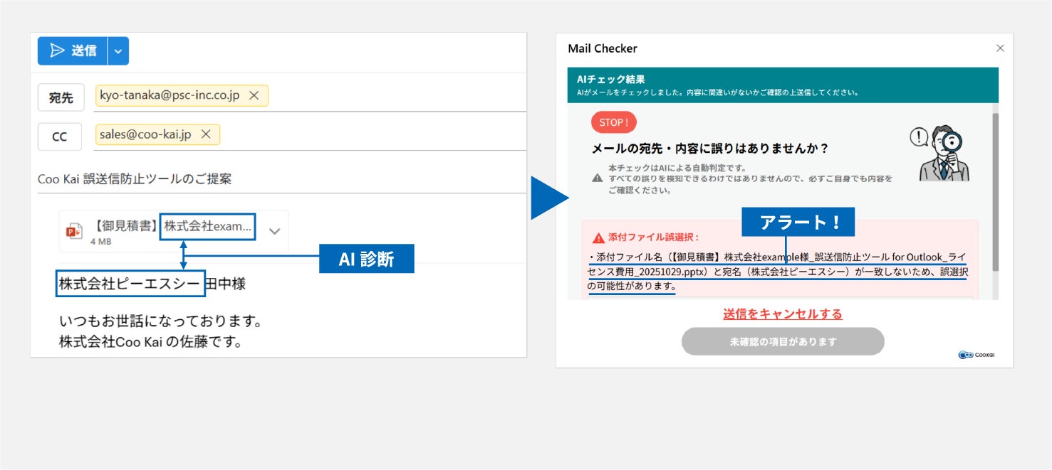Click the 未確認の項目があります button

pos(783,341)
